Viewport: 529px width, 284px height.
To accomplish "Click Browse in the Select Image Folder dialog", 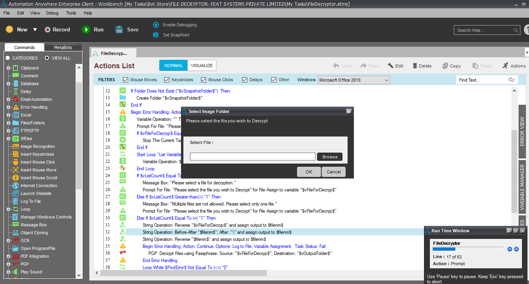I will pyautogui.click(x=330, y=157).
